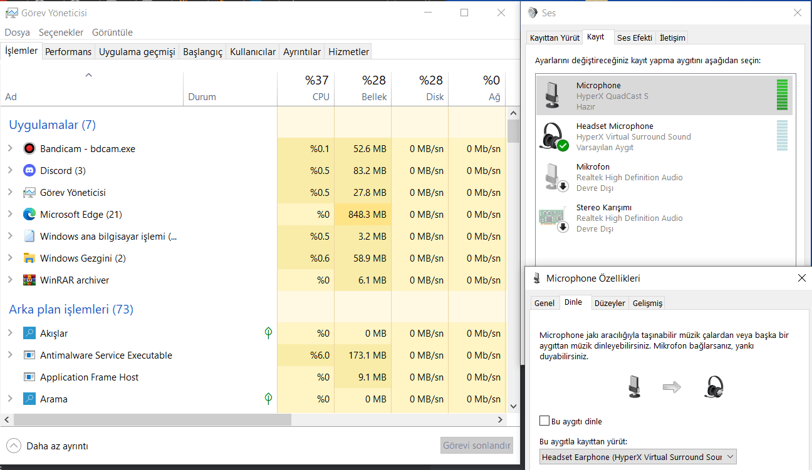Expand the Windows Gezgini (2) group
The image size is (812, 470).
point(10,258)
